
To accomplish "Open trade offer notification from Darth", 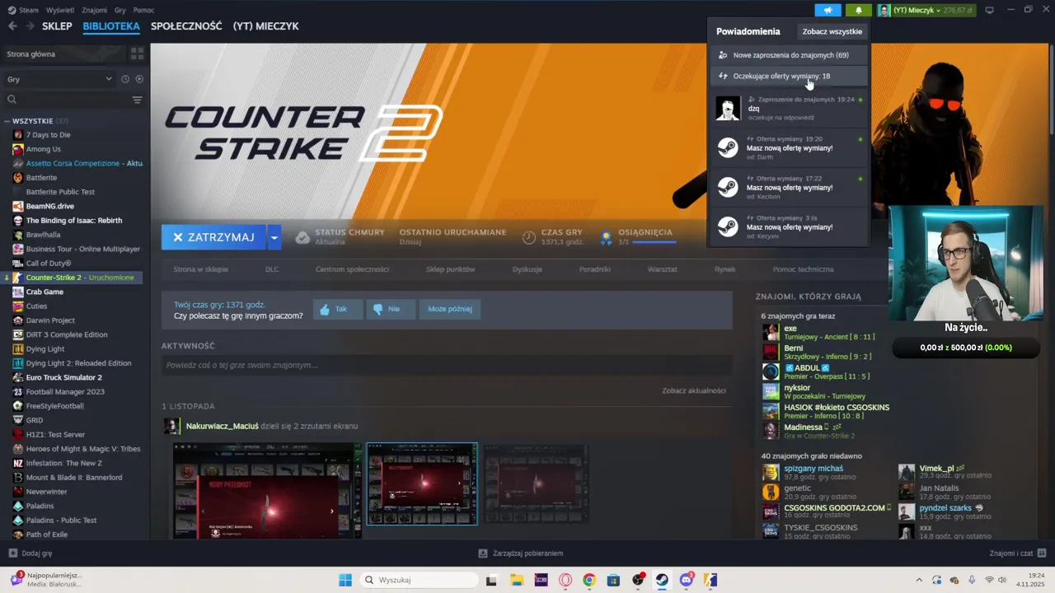I will [789, 148].
